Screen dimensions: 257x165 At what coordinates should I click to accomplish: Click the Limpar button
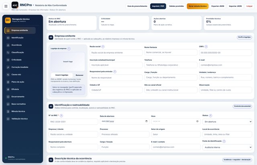click(x=249, y=6)
